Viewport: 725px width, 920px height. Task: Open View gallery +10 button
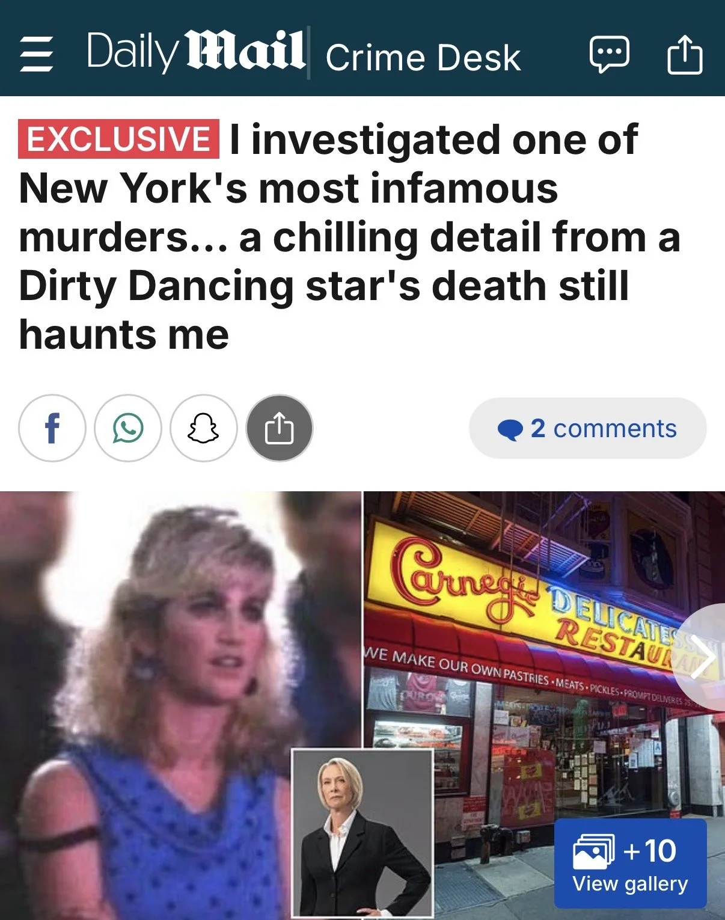630,863
